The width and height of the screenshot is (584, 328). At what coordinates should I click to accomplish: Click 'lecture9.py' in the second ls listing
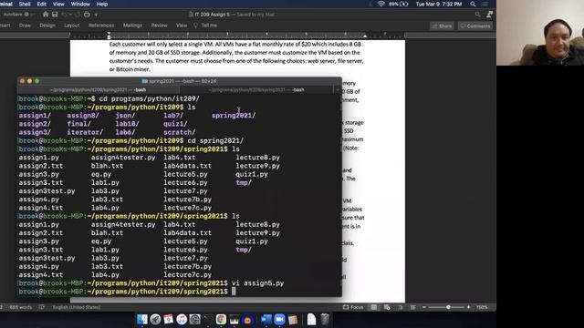257,233
